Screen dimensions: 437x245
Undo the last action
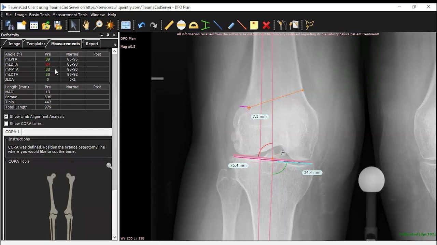(141, 25)
